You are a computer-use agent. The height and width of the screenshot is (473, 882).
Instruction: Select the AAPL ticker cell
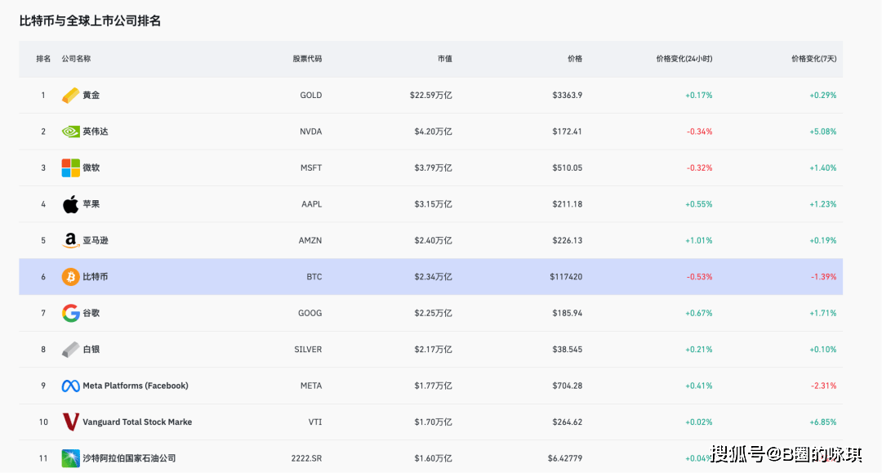312,204
